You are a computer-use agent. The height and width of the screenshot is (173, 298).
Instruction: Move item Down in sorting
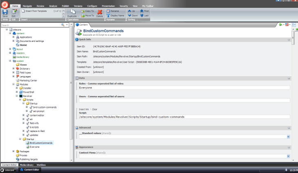pos(133,15)
